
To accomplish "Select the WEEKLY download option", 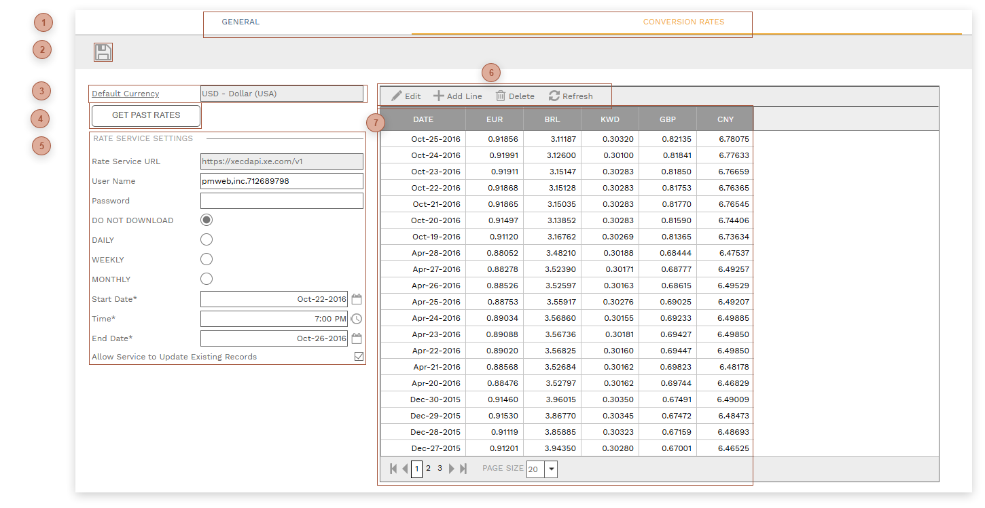I will (x=207, y=260).
